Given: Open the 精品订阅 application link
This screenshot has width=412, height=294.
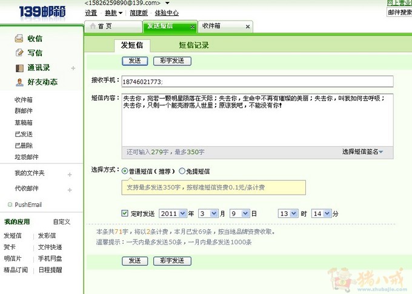Looking at the screenshot, I should [x=16, y=270].
